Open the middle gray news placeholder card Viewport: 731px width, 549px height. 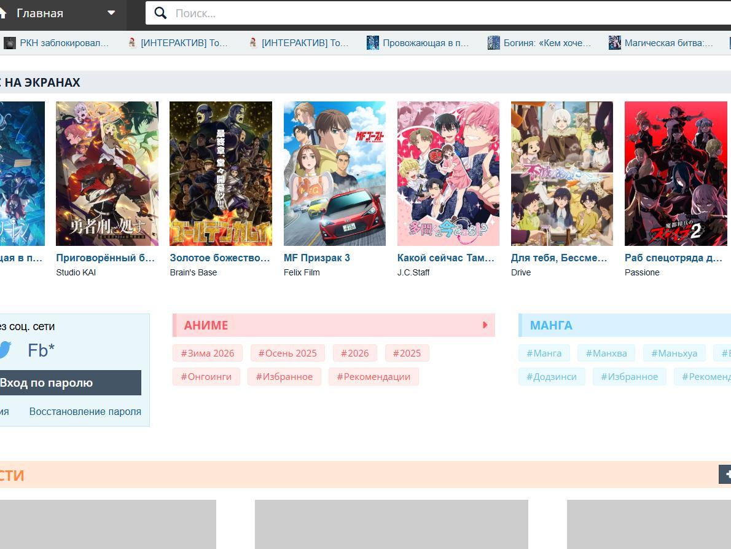[392, 524]
